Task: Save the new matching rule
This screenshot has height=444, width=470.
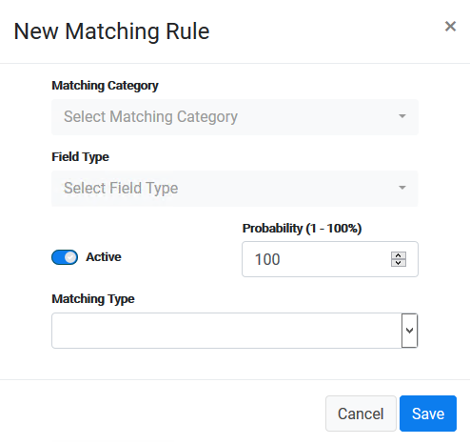Action: 428,414
